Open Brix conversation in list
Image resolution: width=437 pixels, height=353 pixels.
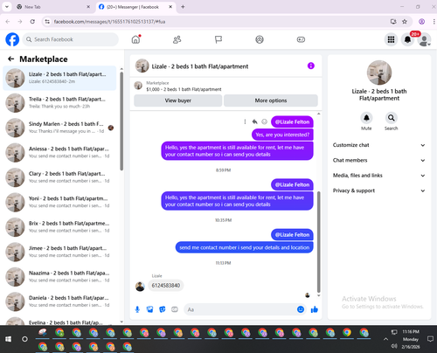(59, 227)
